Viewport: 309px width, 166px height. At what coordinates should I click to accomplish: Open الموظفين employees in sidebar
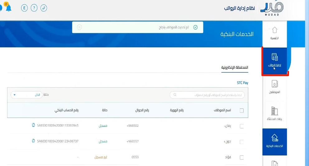coord(274,87)
